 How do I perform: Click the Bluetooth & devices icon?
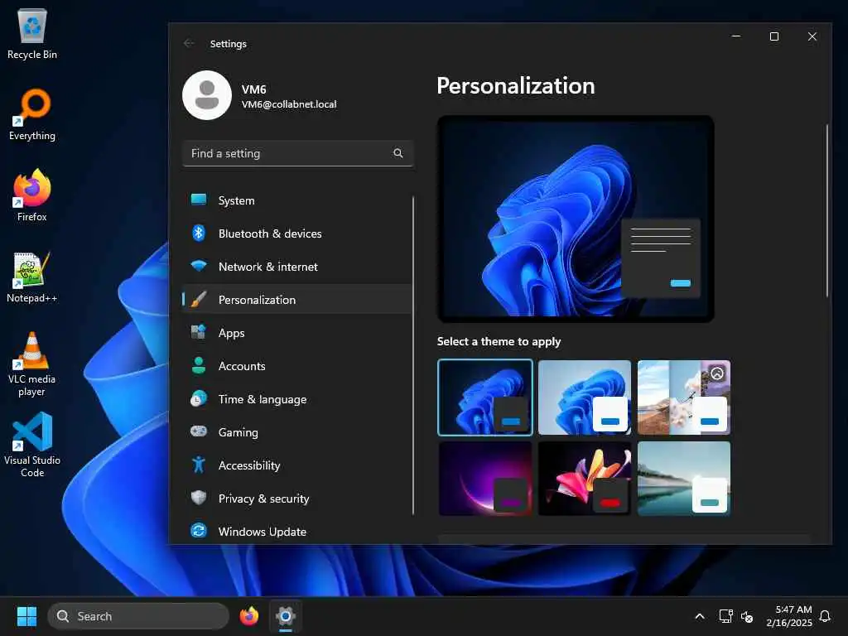pyautogui.click(x=199, y=233)
